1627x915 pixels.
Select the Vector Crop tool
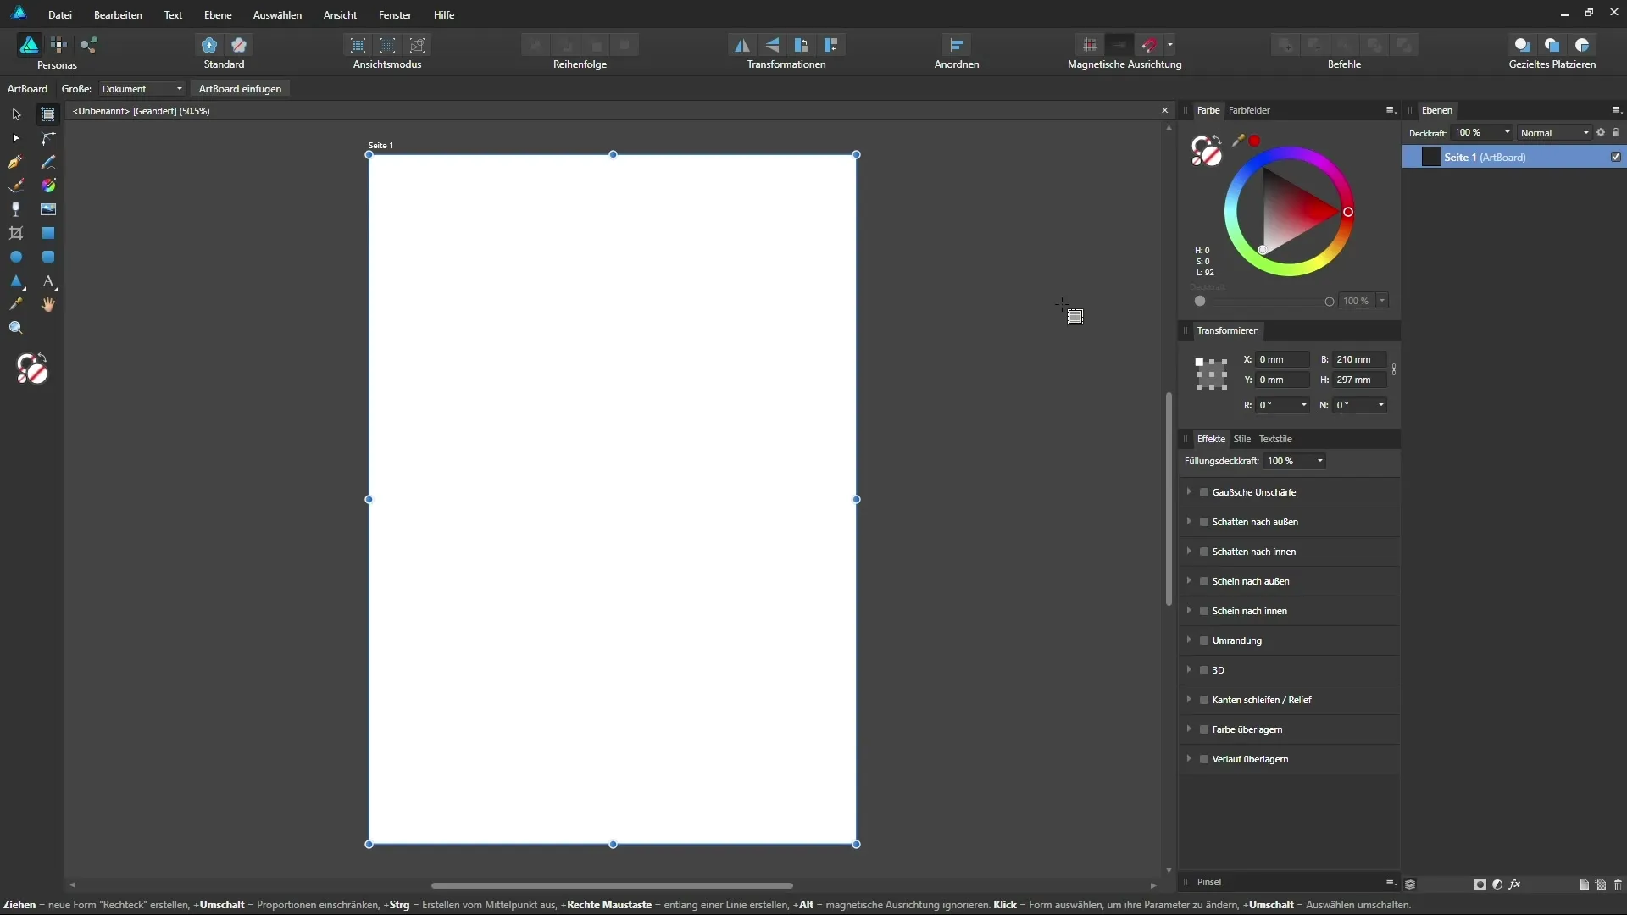16,233
